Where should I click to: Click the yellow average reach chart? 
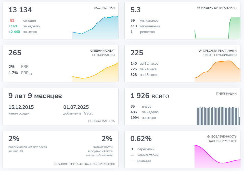coord(95,72)
